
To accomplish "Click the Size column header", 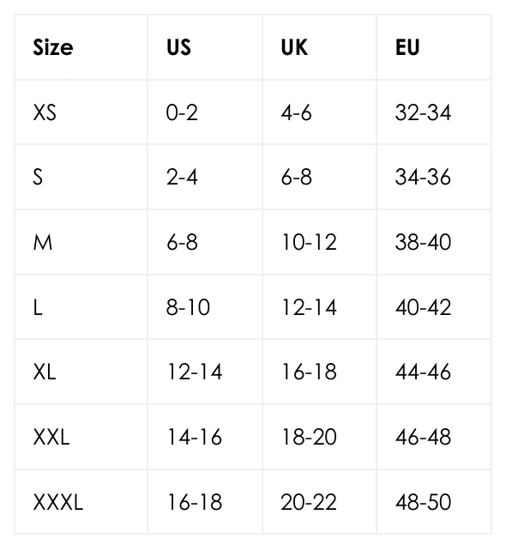I will (x=53, y=47).
